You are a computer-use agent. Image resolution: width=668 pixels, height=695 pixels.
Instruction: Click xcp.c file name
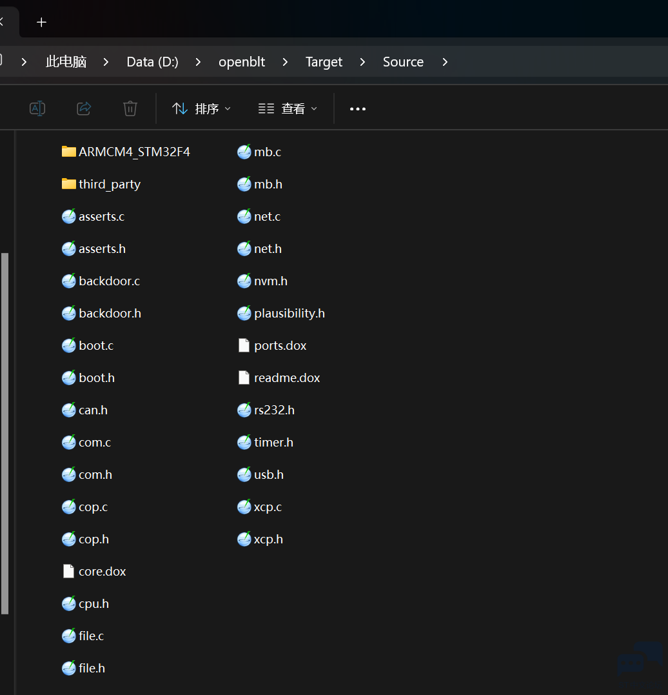[268, 507]
